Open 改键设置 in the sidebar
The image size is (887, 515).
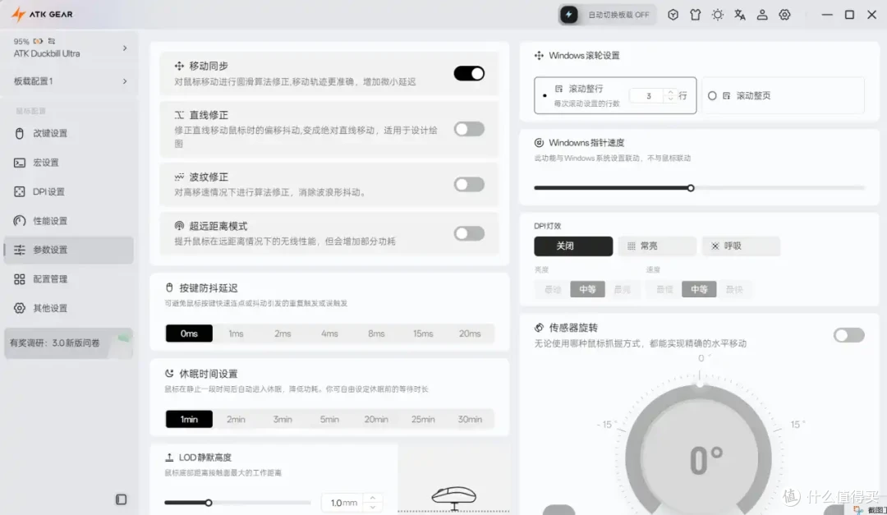[68, 134]
